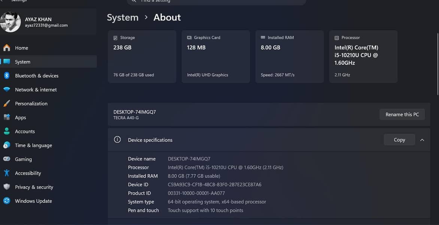Click the AYAZ KHAN profile picture
The image size is (439, 225).
tap(10, 22)
